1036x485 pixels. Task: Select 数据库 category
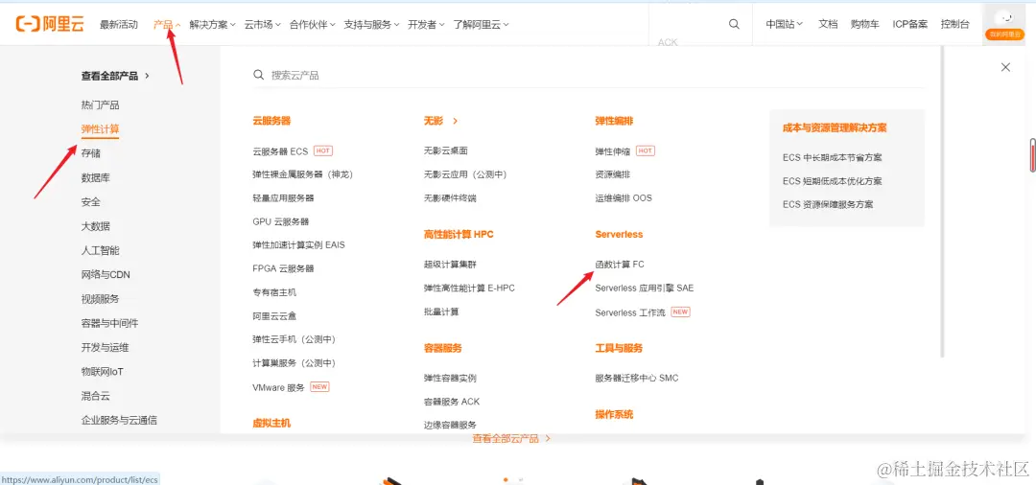[x=96, y=177]
